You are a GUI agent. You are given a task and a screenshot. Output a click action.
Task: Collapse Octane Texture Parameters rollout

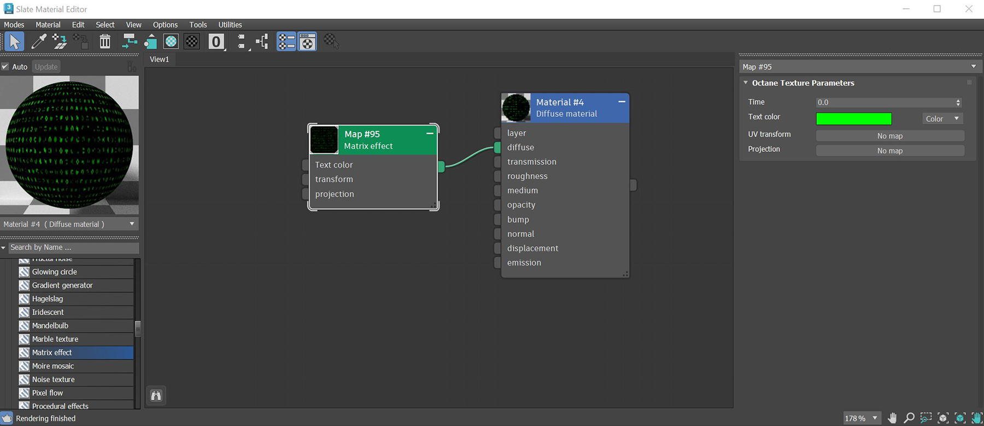(746, 82)
